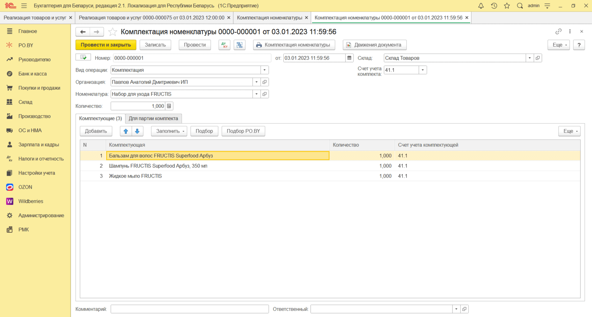This screenshot has height=317, width=592.
Task: Open the Склад section in sidebar
Action: click(x=25, y=102)
